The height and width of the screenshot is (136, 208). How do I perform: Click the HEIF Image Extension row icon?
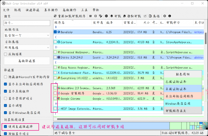pos(59,109)
